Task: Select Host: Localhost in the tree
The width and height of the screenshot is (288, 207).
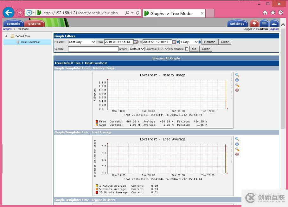Action: (27, 42)
